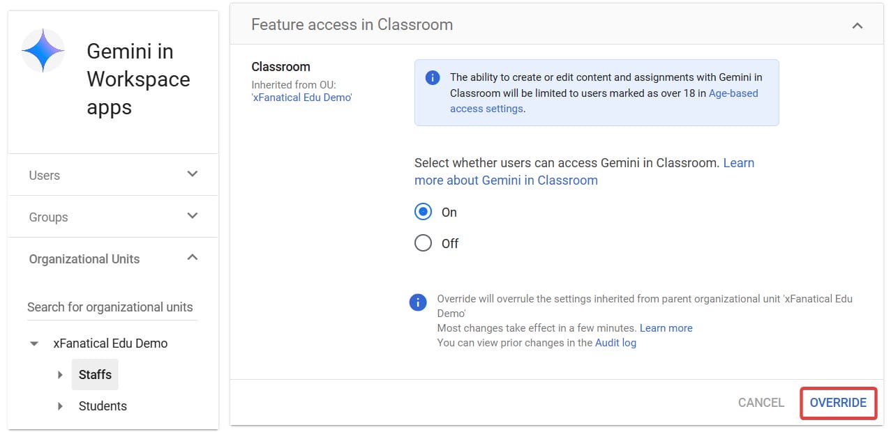Expand the Students organizational unit arrow
The height and width of the screenshot is (432, 891).
pyautogui.click(x=60, y=406)
